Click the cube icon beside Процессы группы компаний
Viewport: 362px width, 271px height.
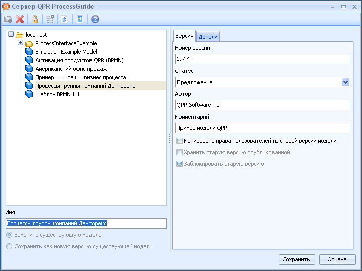point(29,86)
